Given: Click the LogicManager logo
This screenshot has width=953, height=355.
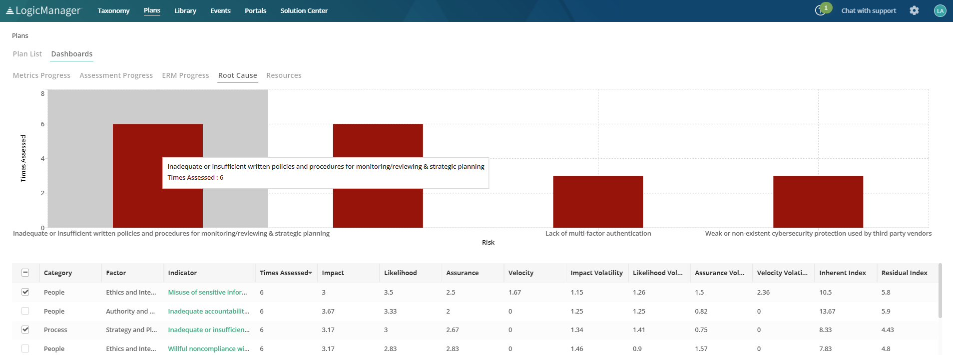Looking at the screenshot, I should click(x=43, y=10).
